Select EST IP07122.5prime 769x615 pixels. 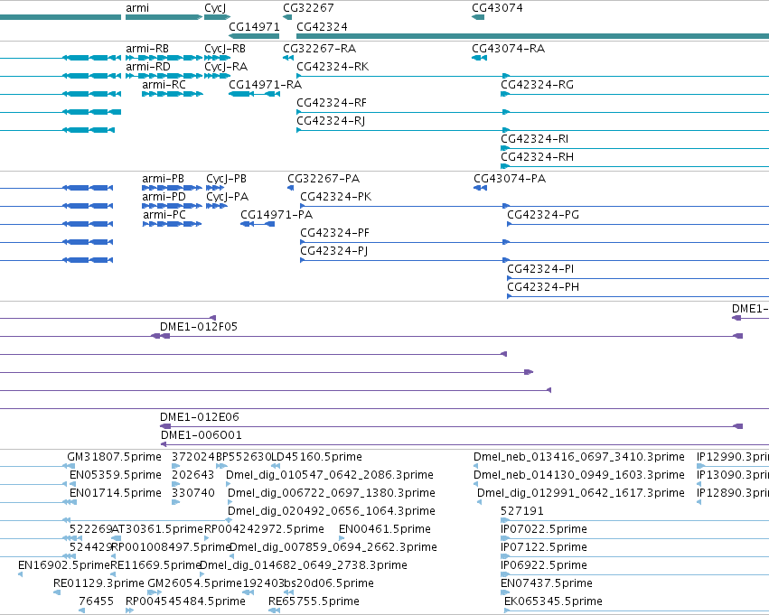click(x=544, y=548)
